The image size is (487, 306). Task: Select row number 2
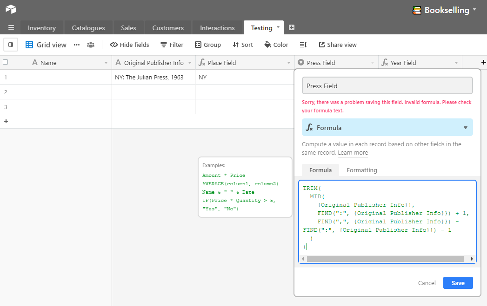pos(6,92)
